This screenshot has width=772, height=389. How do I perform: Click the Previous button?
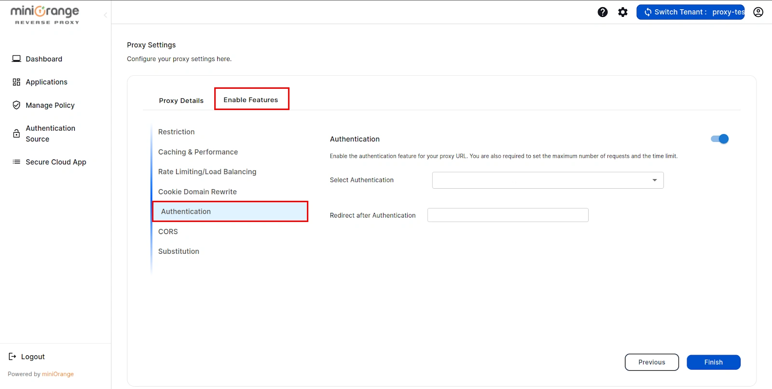coord(652,362)
